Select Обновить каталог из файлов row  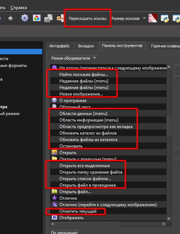[108, 133]
